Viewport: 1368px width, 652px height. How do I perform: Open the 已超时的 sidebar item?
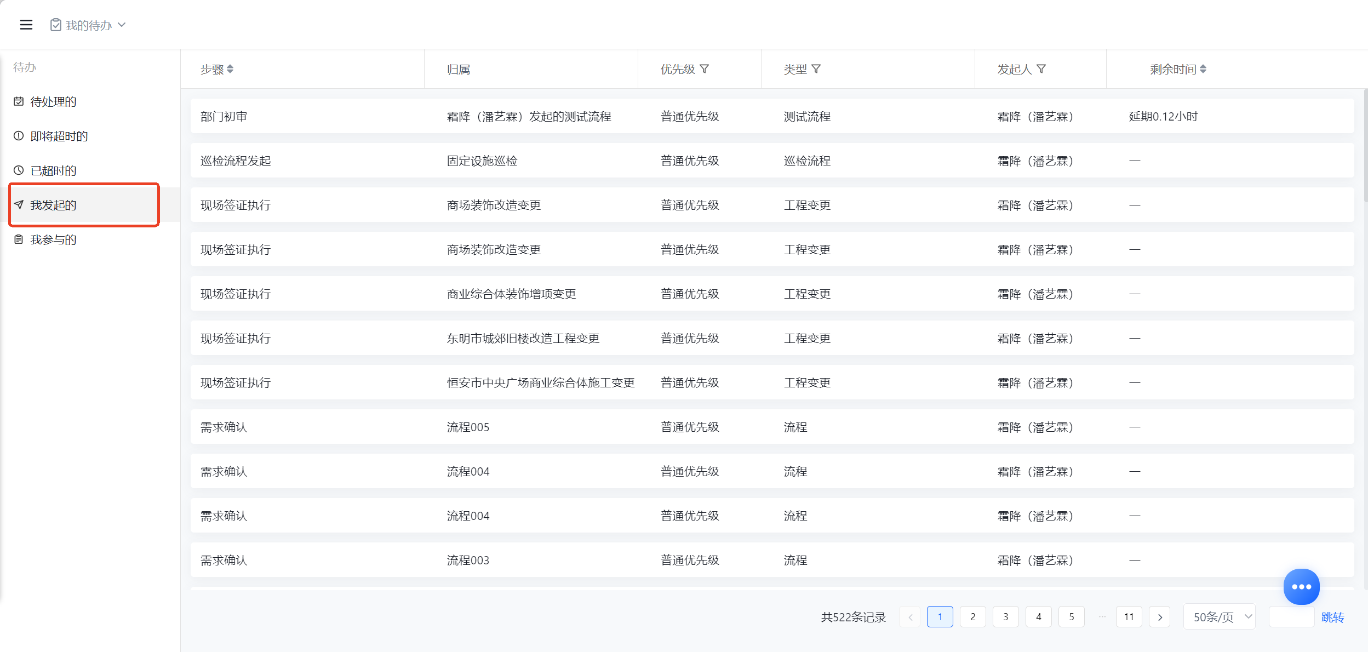[90, 170]
